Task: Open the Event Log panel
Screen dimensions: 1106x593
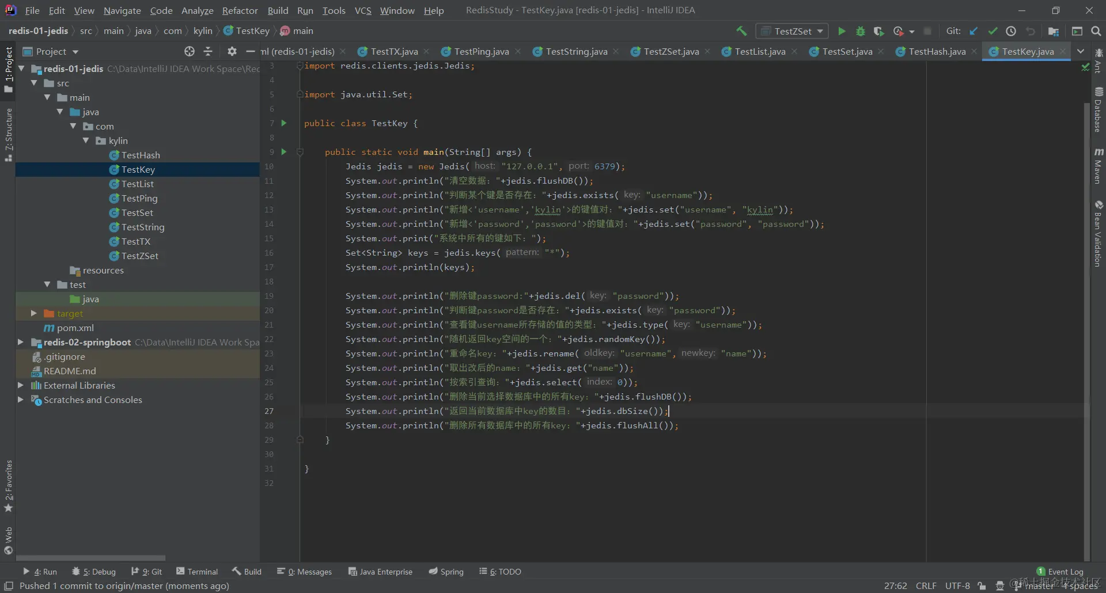Action: [x=1060, y=572]
